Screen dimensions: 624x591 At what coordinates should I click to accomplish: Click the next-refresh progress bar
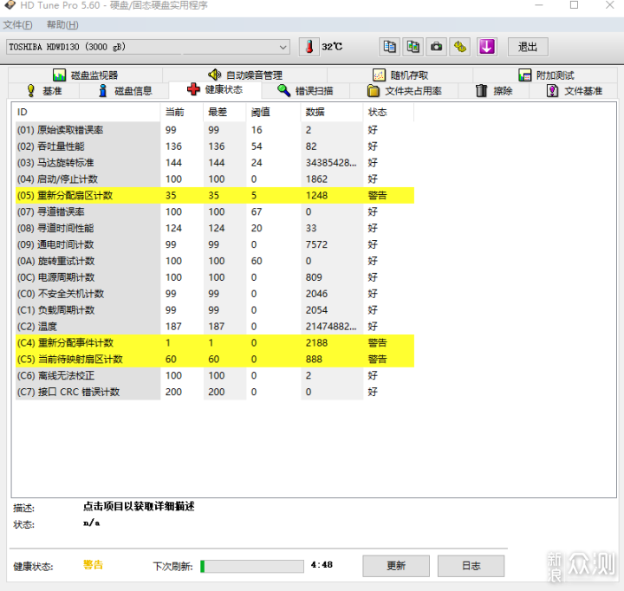252,566
